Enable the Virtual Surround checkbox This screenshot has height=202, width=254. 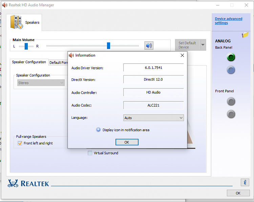click(x=90, y=153)
